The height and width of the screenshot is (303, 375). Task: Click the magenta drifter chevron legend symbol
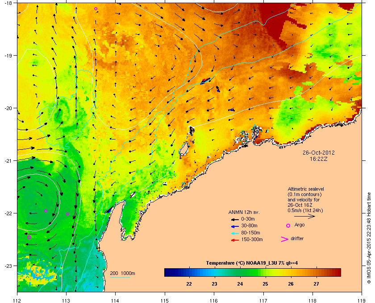(x=285, y=239)
